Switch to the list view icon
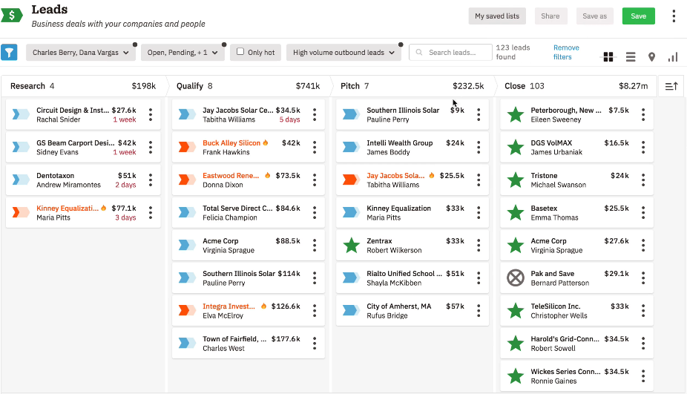Viewport: 687px width, 394px height. click(631, 57)
